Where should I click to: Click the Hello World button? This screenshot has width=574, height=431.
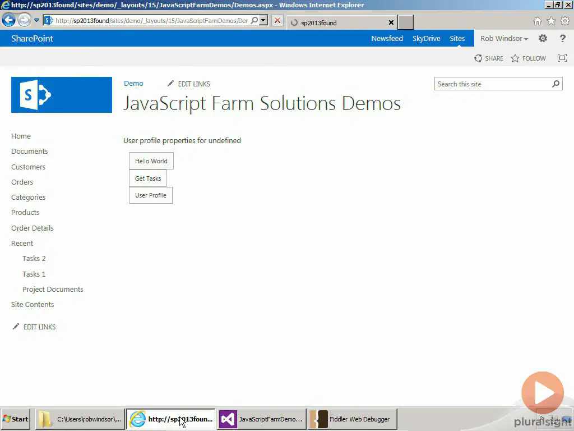coord(151,161)
